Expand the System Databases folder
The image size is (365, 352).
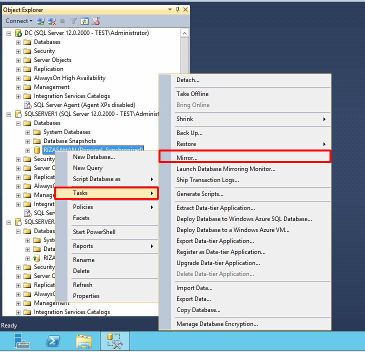coord(28,132)
